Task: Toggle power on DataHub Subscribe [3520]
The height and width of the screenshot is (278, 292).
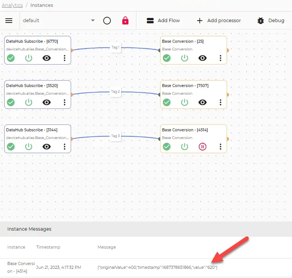Action: tap(29, 102)
